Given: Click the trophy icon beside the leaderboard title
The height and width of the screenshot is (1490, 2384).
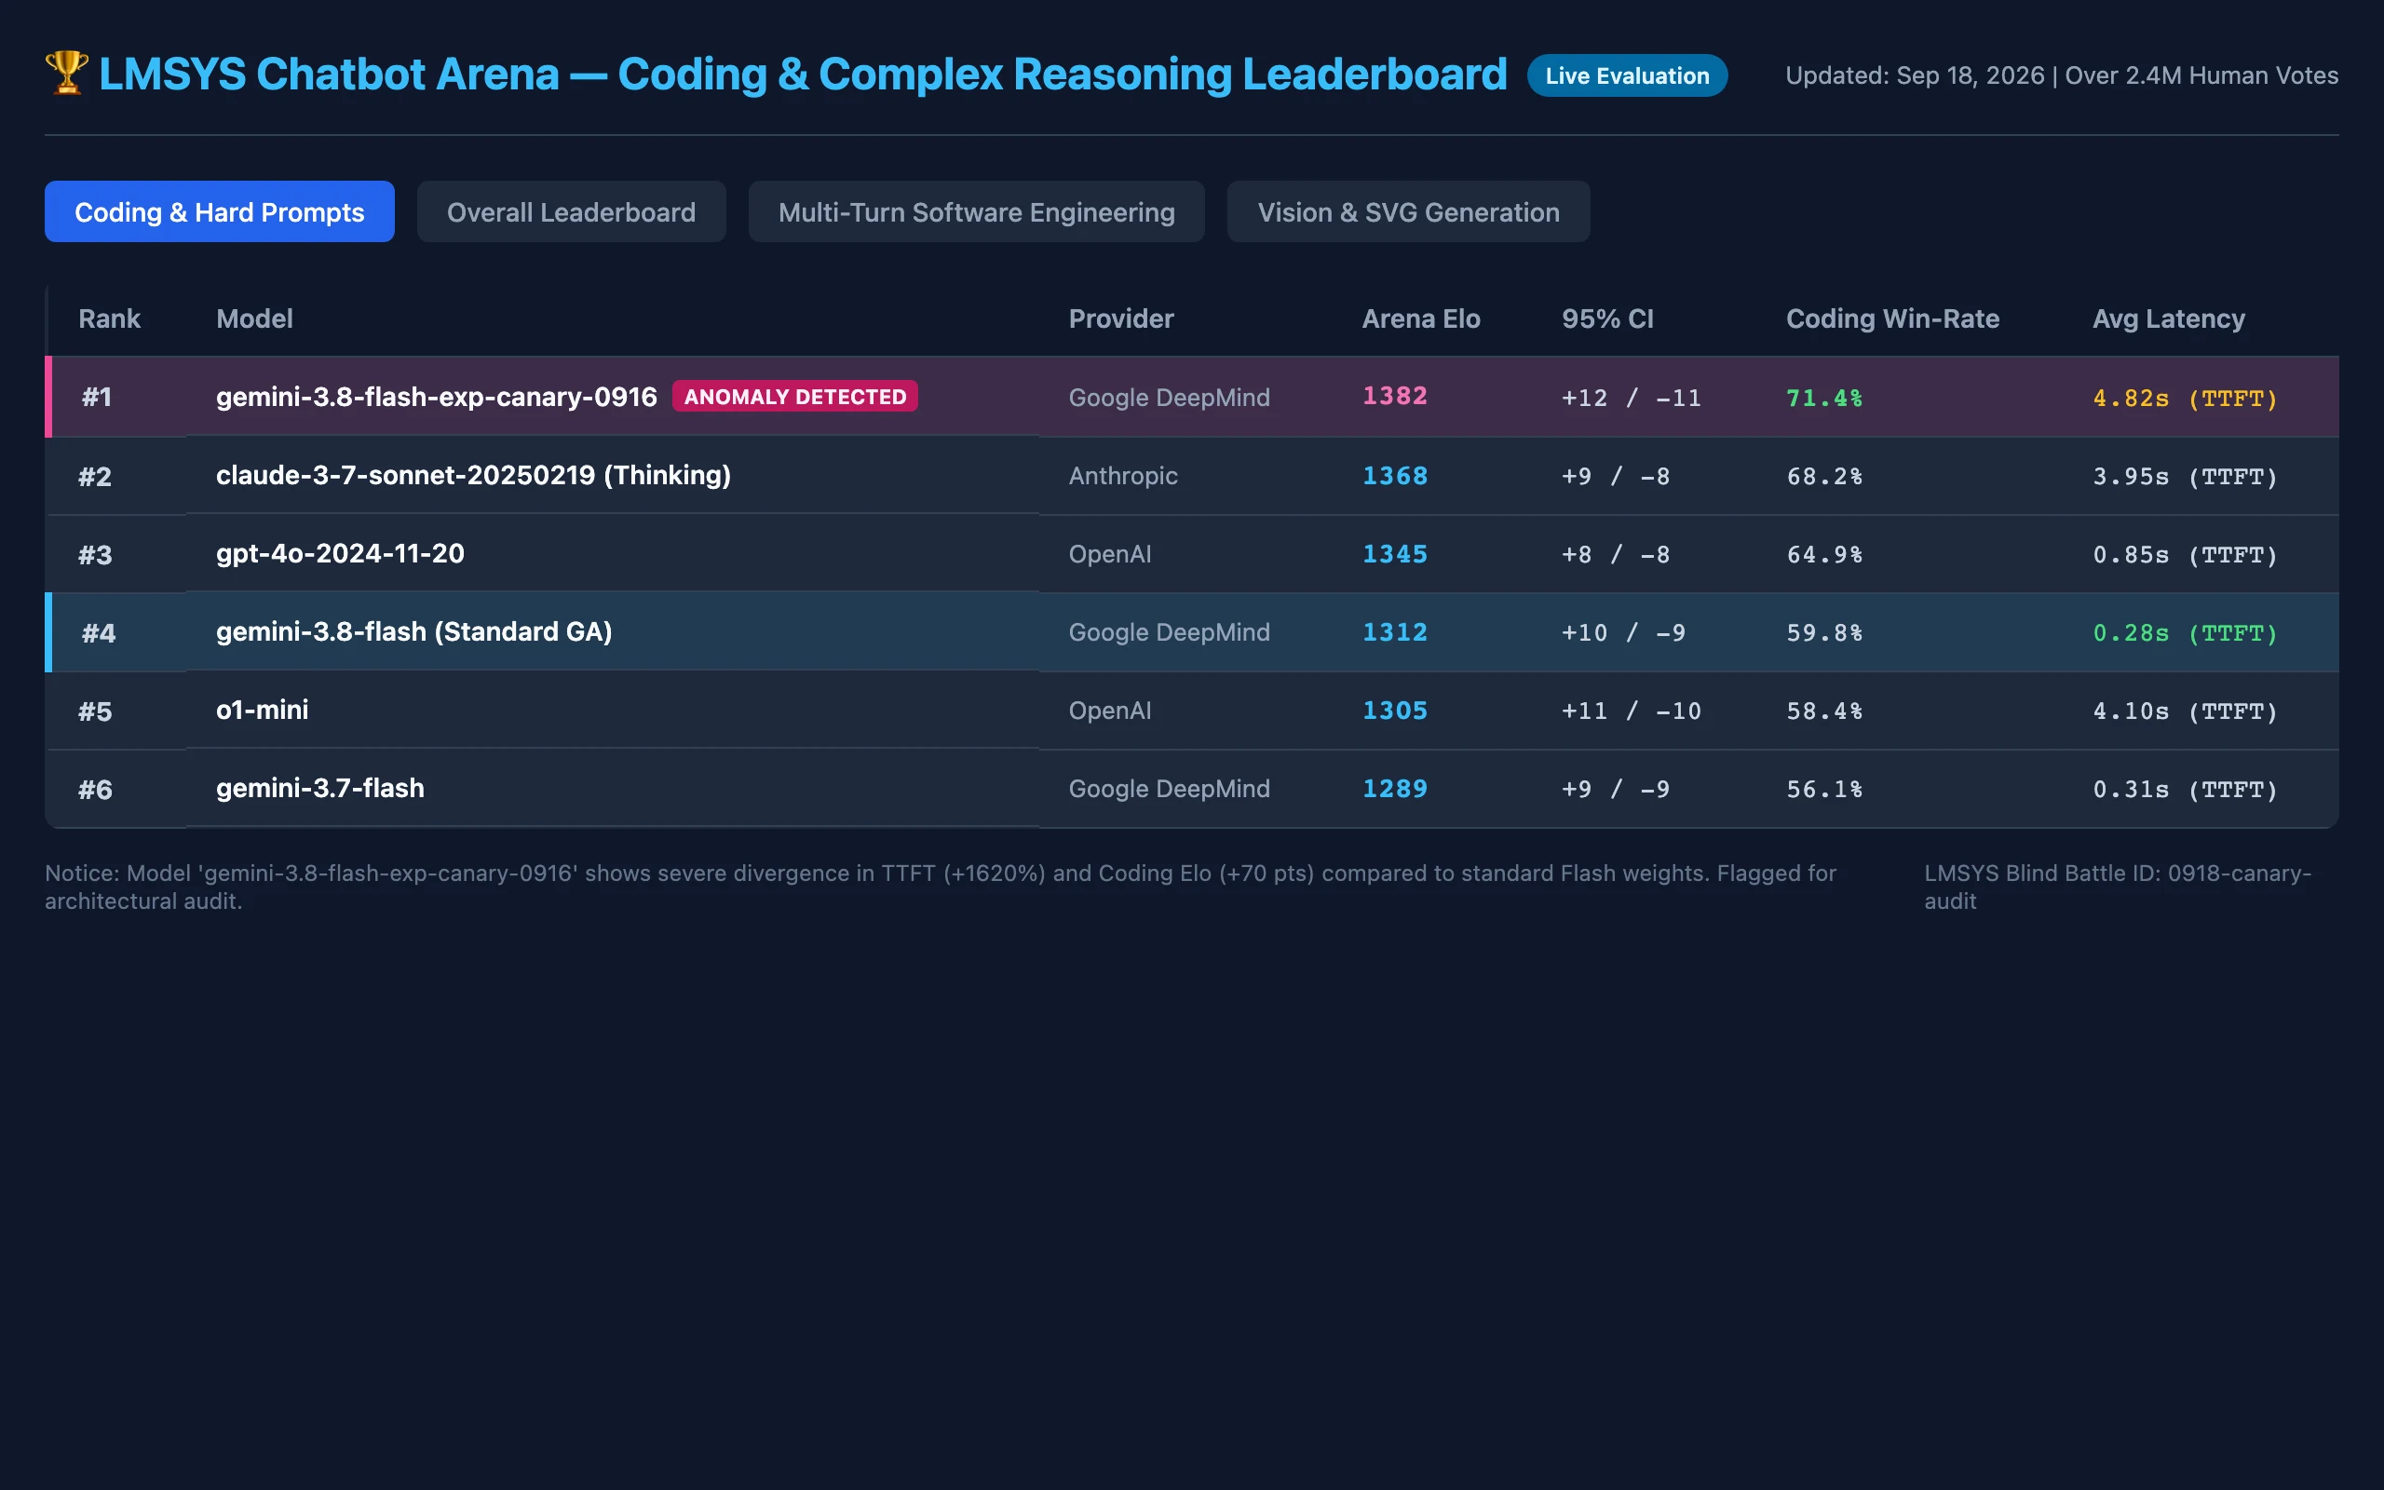Looking at the screenshot, I should click(x=67, y=74).
